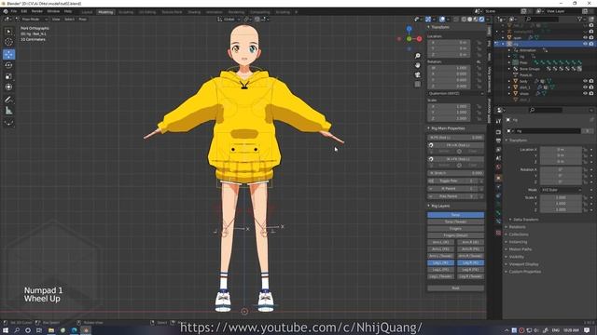Enable the Root rig layer
Viewport: 597px width, 335px height.
point(455,288)
